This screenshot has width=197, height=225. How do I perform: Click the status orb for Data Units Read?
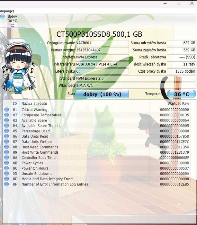click(6, 136)
